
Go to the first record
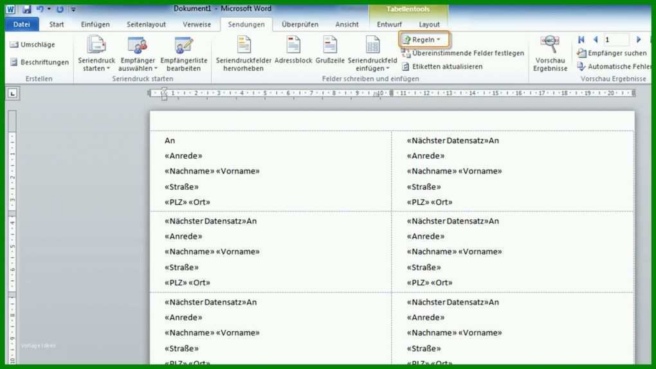581,40
